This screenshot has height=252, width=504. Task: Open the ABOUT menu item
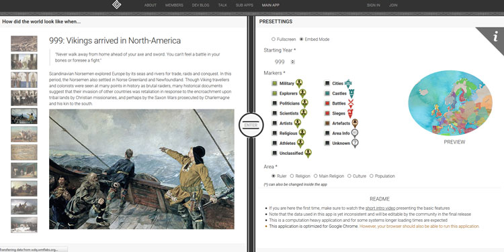[x=151, y=5]
